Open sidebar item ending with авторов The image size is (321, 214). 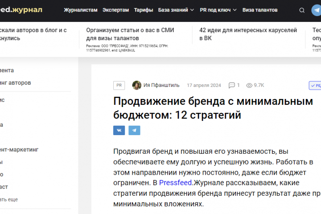(15, 83)
